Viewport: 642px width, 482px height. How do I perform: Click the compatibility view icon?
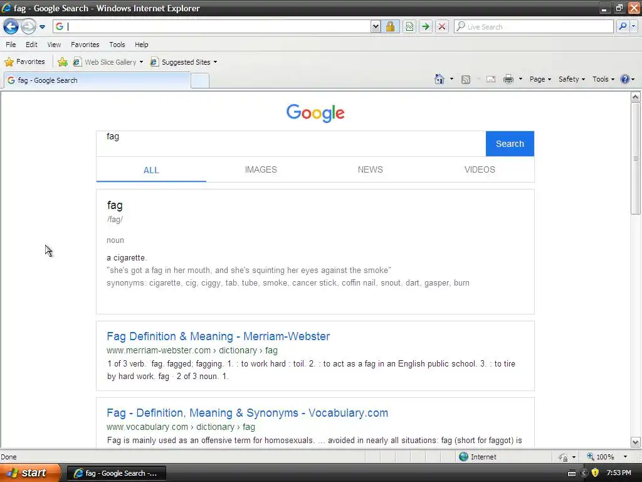(409, 26)
